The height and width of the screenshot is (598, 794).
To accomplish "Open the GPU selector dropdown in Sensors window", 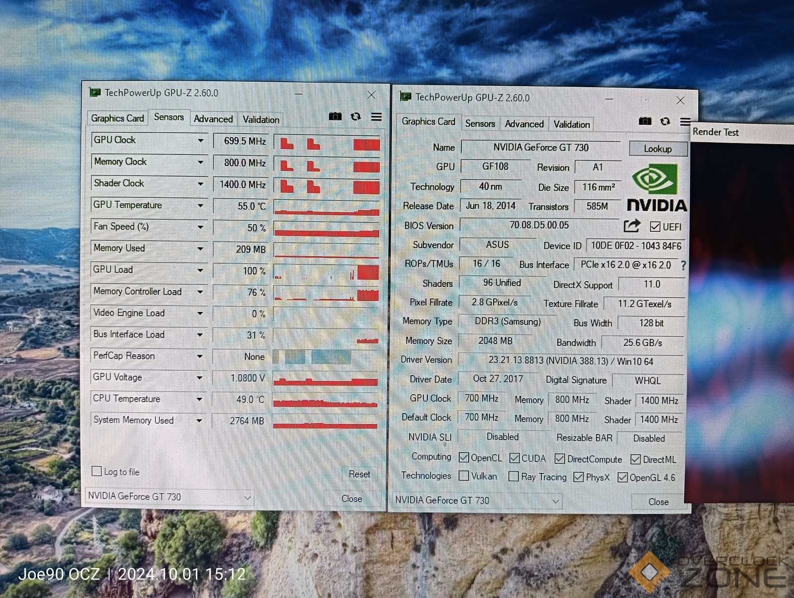I will [x=247, y=497].
